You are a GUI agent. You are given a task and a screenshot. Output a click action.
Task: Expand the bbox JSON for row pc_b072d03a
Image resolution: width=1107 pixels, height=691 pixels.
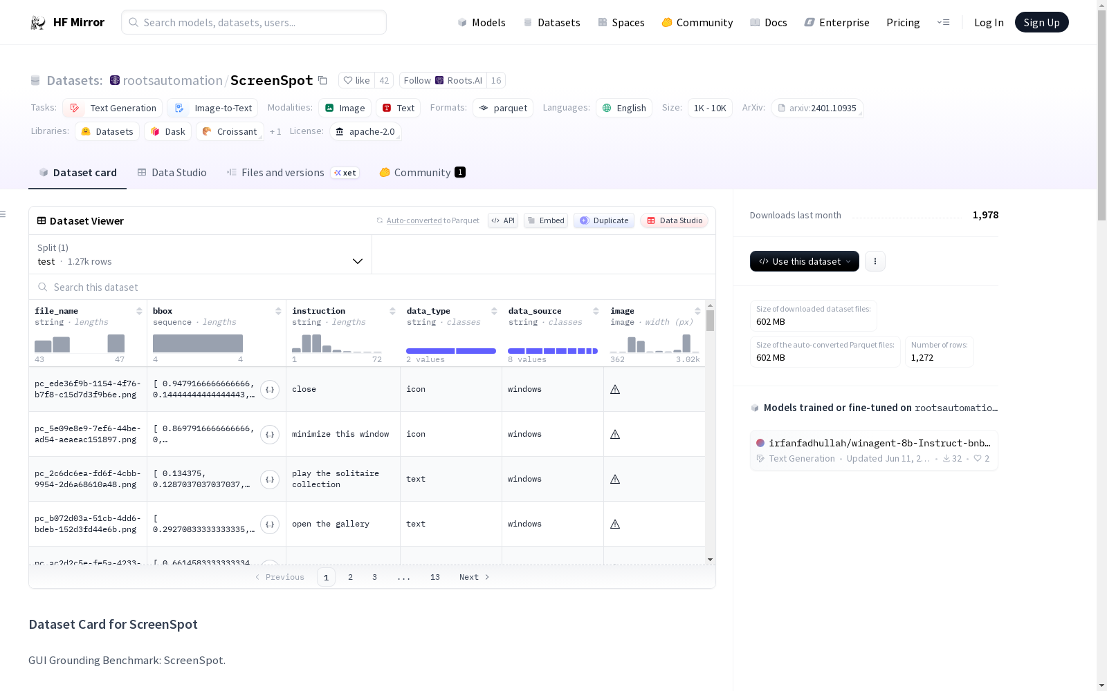pos(270,524)
